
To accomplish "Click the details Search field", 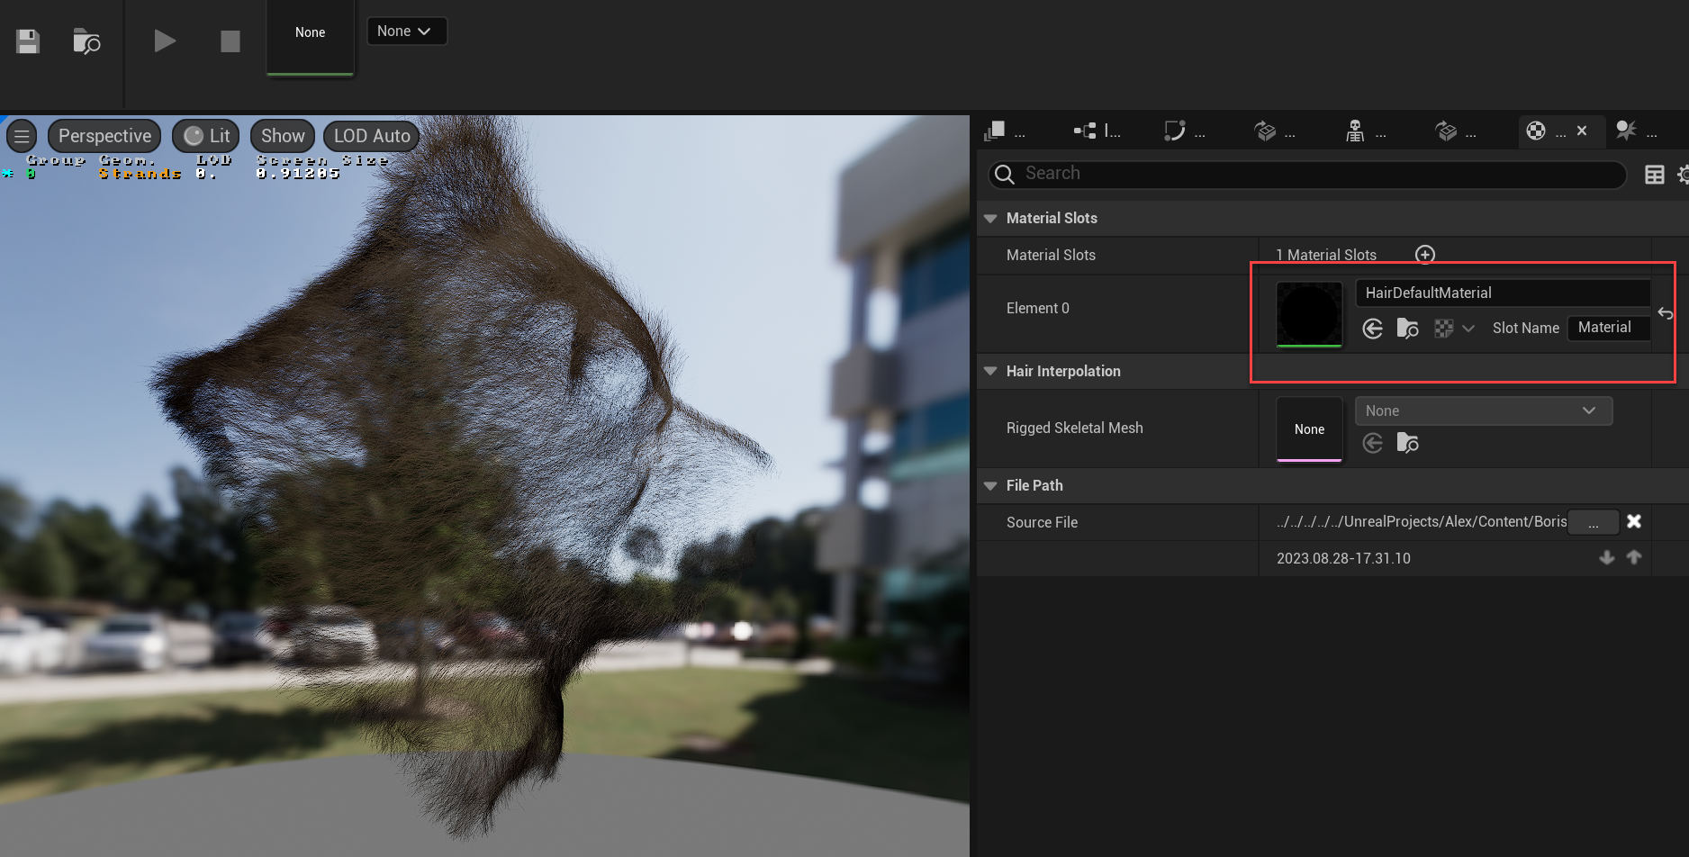I will click(x=1307, y=174).
